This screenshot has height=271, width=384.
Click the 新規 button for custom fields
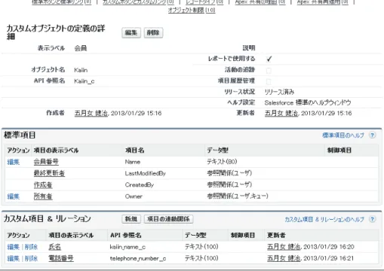tap(131, 219)
